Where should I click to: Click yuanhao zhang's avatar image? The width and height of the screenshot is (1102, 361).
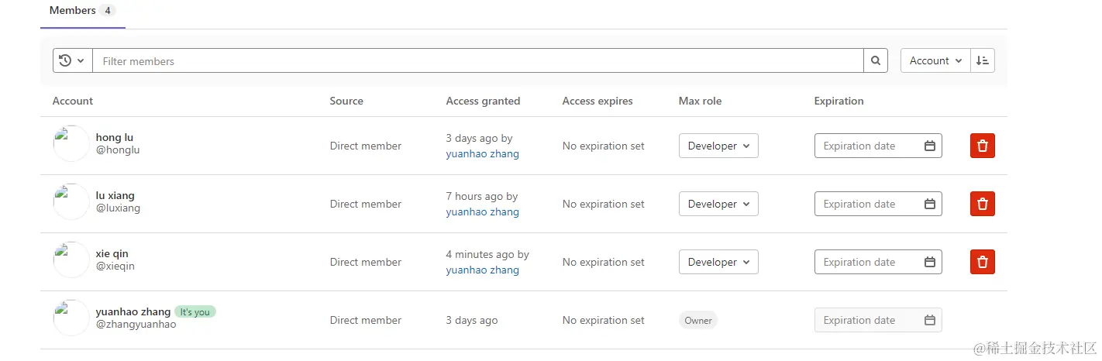pyautogui.click(x=71, y=318)
